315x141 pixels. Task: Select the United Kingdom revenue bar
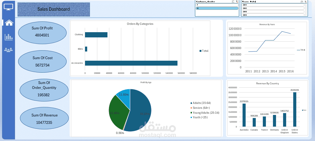tap(285, 120)
